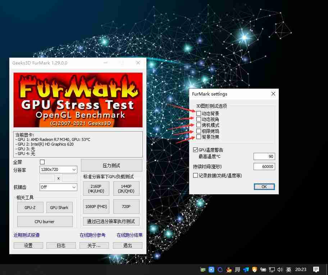Open the 在线跑分结果 link
This screenshot has height=275, width=328.
point(129,235)
